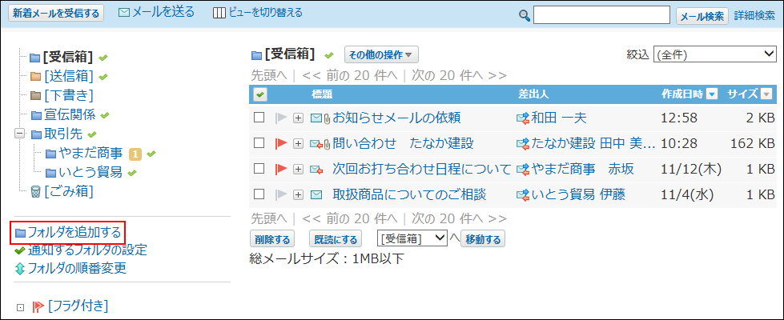
Task: Open やまだ商事 subfolder
Action: pos(90,154)
